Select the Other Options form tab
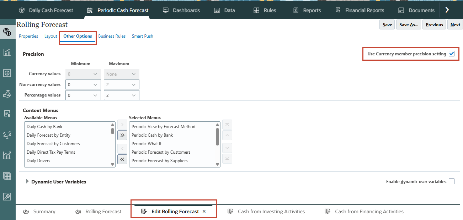Viewport: 463px width, 220px height. (x=78, y=36)
